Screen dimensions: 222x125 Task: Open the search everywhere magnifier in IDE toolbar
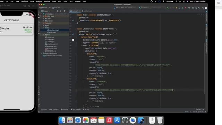point(203,8)
